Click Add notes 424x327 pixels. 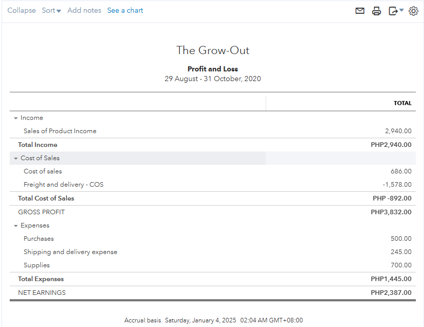(x=84, y=11)
